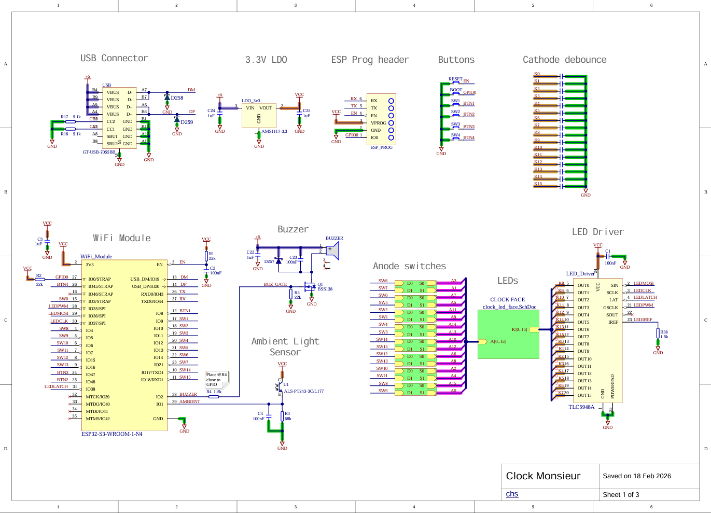The image size is (711, 513).
Task: Select the Q1 BSS138 MOSFET symbol
Action: (310, 286)
